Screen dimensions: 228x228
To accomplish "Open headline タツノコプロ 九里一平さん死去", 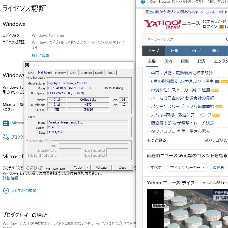I will 181,131.
